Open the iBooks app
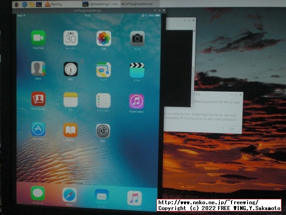The height and width of the screenshot is (215, 286). (71, 130)
